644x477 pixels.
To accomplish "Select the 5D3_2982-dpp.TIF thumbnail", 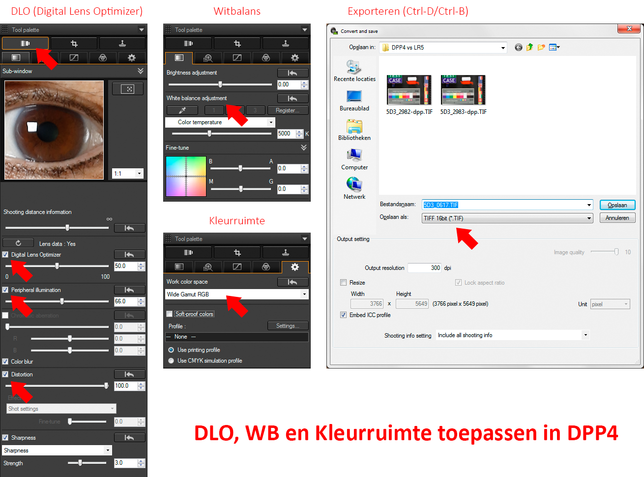I will point(409,90).
